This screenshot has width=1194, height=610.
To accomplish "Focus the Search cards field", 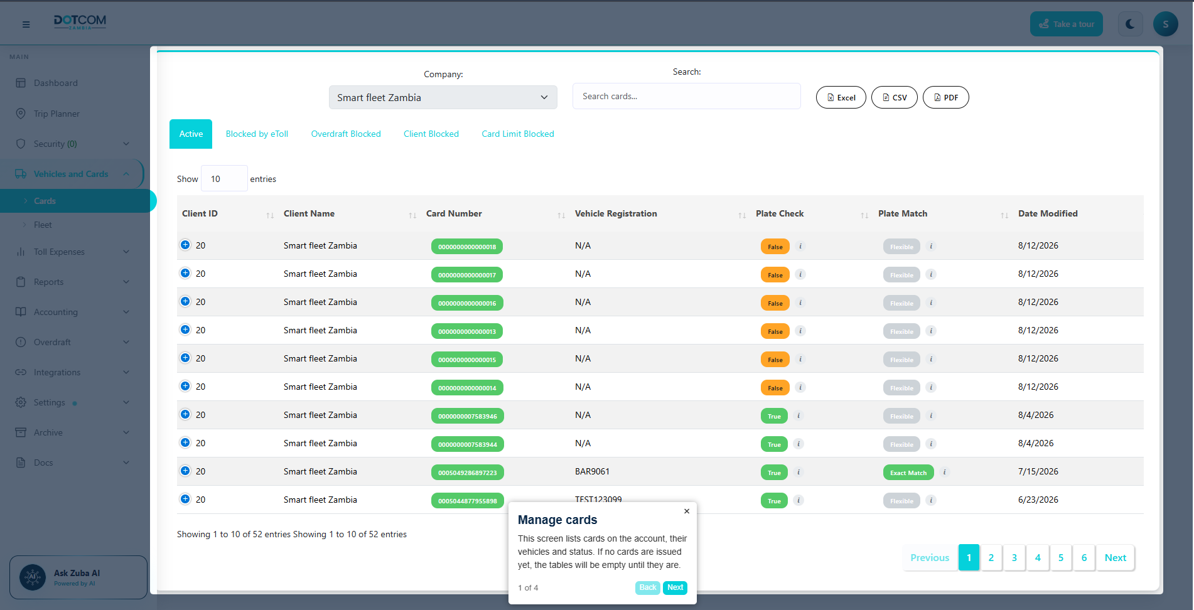I will click(686, 96).
